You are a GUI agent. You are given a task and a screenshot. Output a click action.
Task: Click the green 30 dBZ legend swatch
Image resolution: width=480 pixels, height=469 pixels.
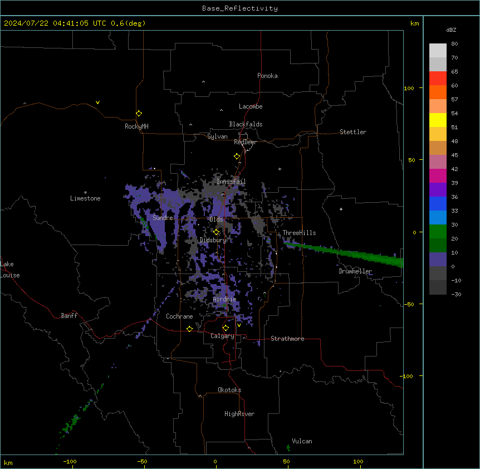(438, 232)
